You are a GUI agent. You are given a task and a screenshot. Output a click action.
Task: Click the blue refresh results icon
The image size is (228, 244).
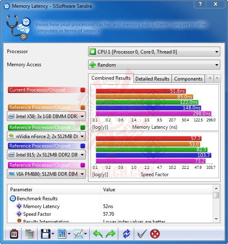pyautogui.click(x=126, y=234)
